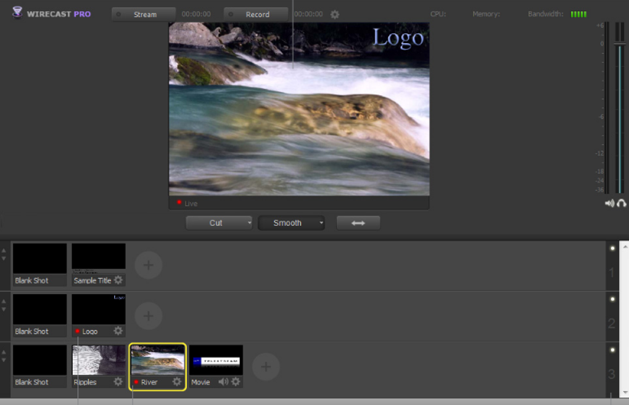Toggle layer 2 visibility dot
The height and width of the screenshot is (405, 629).
[x=612, y=299]
